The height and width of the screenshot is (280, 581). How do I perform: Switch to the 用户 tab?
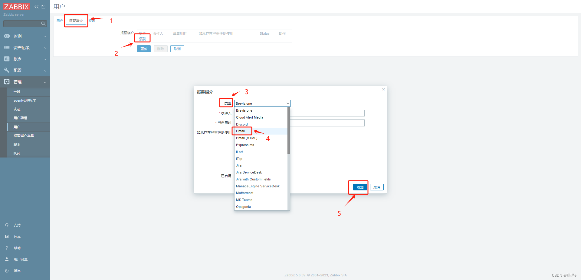(60, 21)
